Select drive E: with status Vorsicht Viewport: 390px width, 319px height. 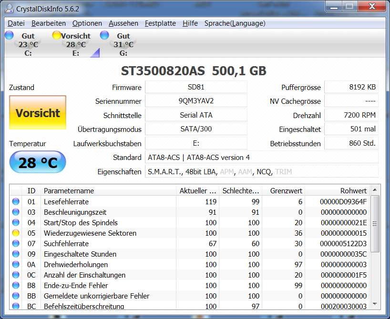tap(76, 44)
